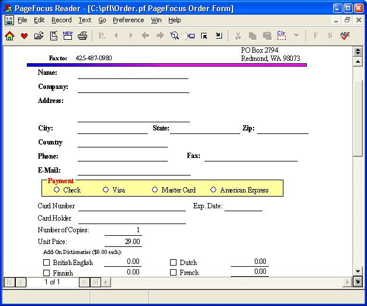367x306 pixels.
Task: Click the Name input line
Action: tap(133, 74)
